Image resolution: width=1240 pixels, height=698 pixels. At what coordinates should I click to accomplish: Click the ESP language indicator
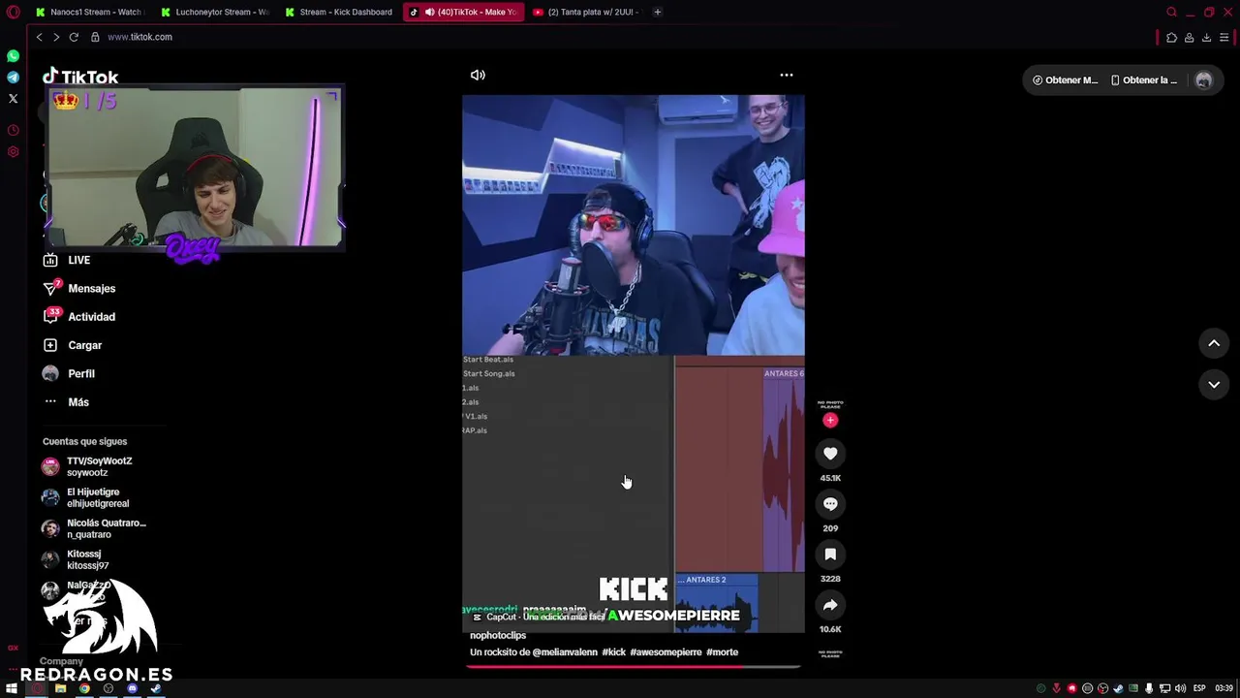1199,688
